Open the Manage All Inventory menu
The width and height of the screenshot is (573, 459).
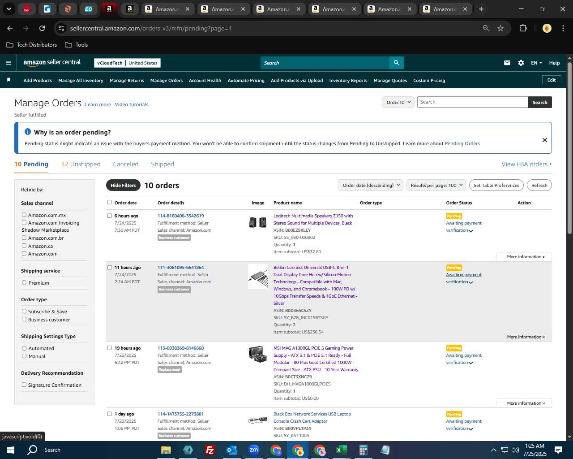[81, 81]
